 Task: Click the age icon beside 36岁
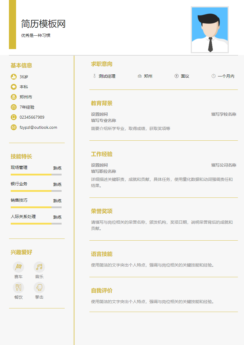[13, 76]
